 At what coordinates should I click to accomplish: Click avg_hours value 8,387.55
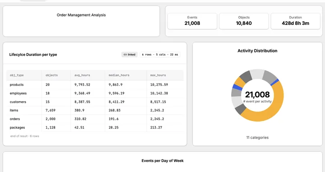point(82,102)
